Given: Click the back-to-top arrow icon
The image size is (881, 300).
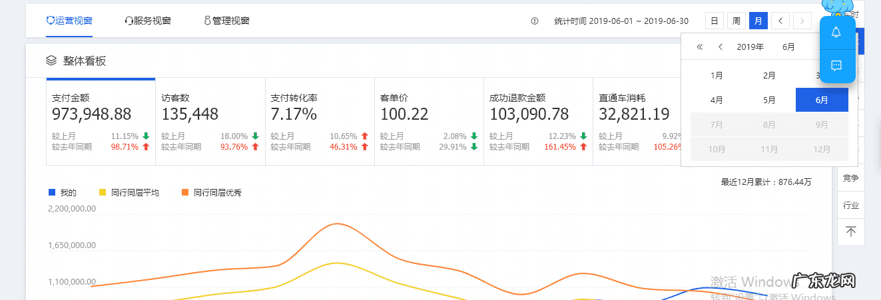Looking at the screenshot, I should [x=850, y=231].
